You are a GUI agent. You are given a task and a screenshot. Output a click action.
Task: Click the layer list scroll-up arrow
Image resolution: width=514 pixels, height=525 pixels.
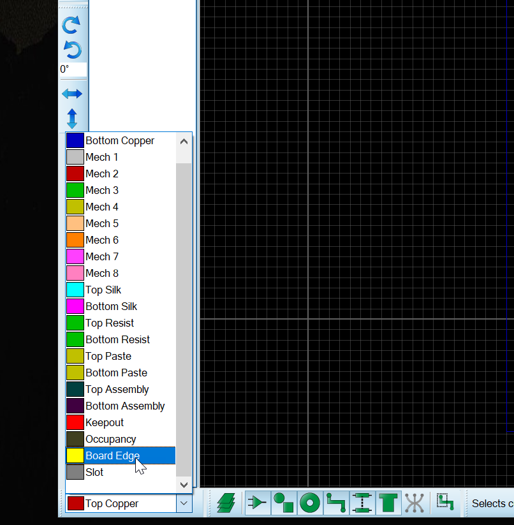(184, 142)
